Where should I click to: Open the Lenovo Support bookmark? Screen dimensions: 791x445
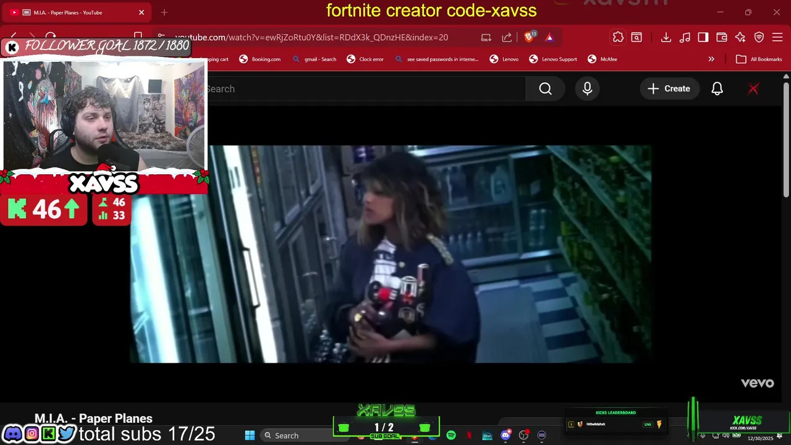pos(552,59)
